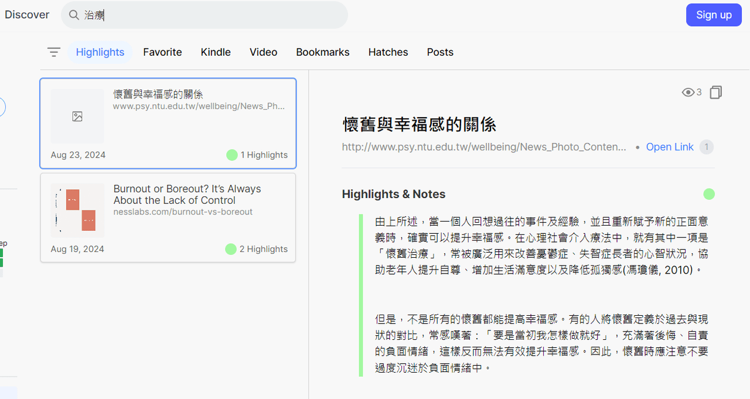
Task: Click the Aug 19, 2024 date
Action: (77, 249)
